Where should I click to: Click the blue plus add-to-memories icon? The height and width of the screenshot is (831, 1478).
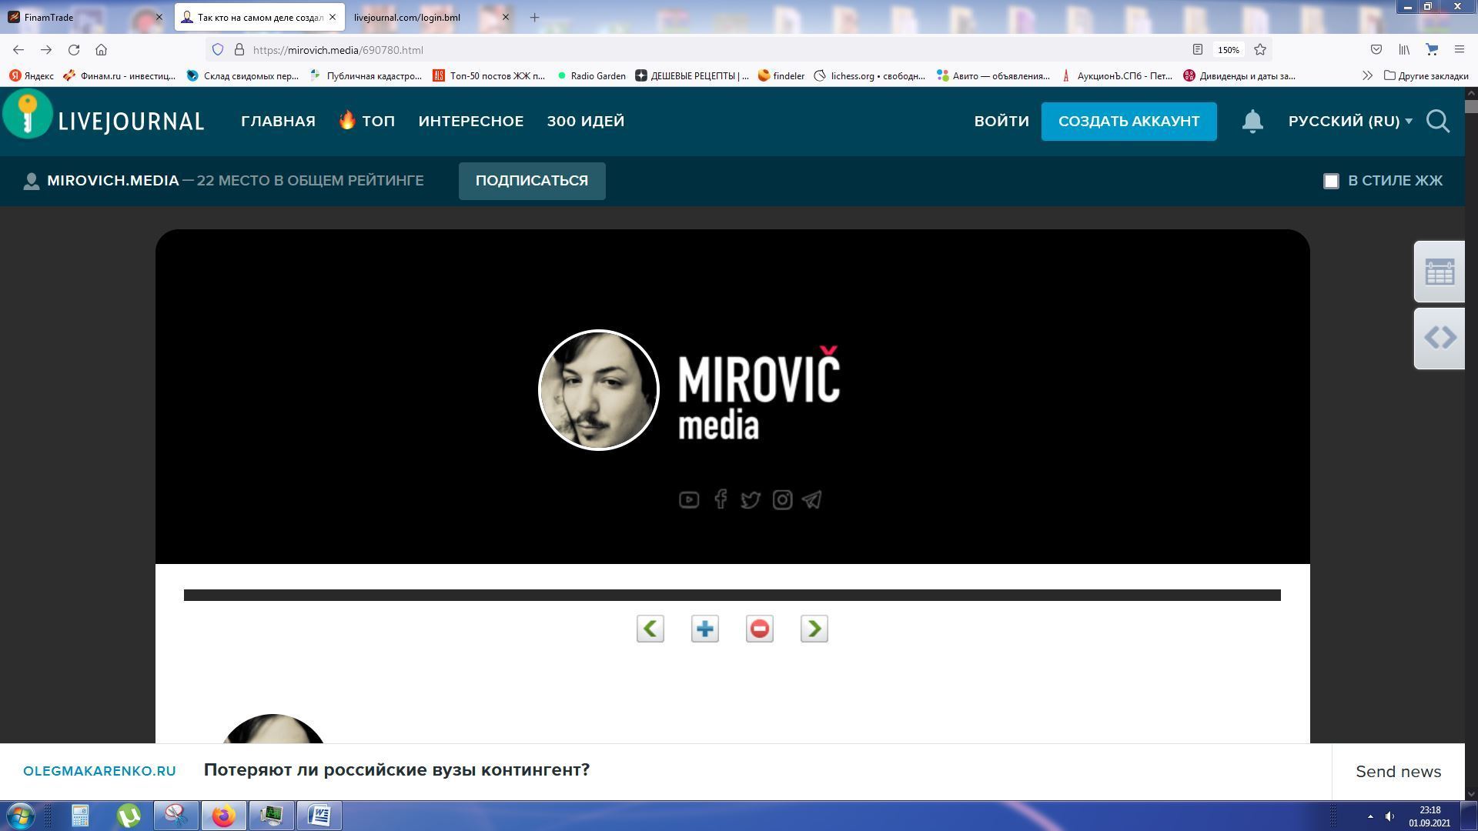(705, 629)
